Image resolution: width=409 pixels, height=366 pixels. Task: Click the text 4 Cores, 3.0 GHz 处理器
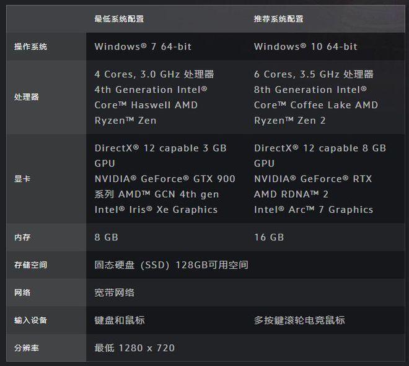[154, 74]
